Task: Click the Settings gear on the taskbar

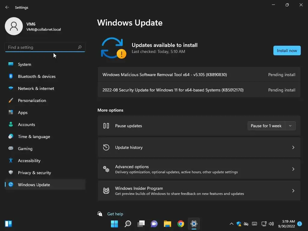Action: click(194, 224)
